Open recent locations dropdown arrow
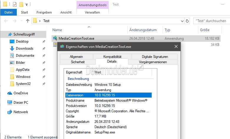Viewport: 230px width, 139px height. pos(21,21)
